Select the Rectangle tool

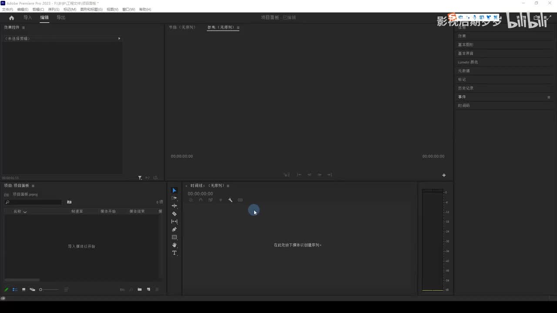174,237
